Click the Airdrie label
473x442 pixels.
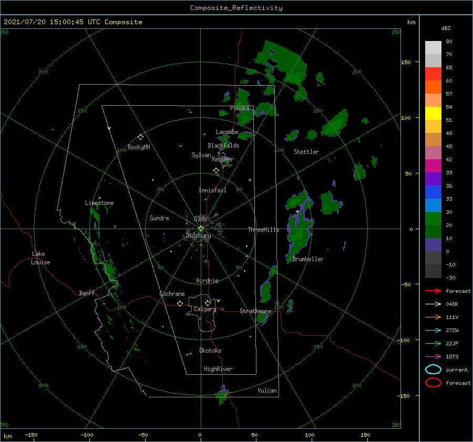(207, 281)
